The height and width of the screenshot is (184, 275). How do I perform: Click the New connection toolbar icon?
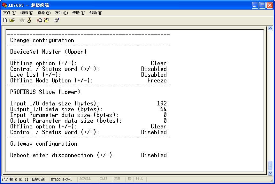pyautogui.click(x=5, y=20)
